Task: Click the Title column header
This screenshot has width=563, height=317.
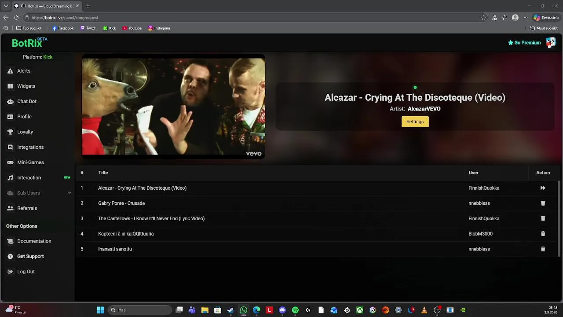Action: pos(103,173)
